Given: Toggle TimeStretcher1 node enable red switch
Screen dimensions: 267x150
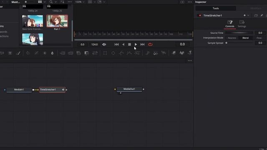Looking at the screenshot, I should pos(199,15).
